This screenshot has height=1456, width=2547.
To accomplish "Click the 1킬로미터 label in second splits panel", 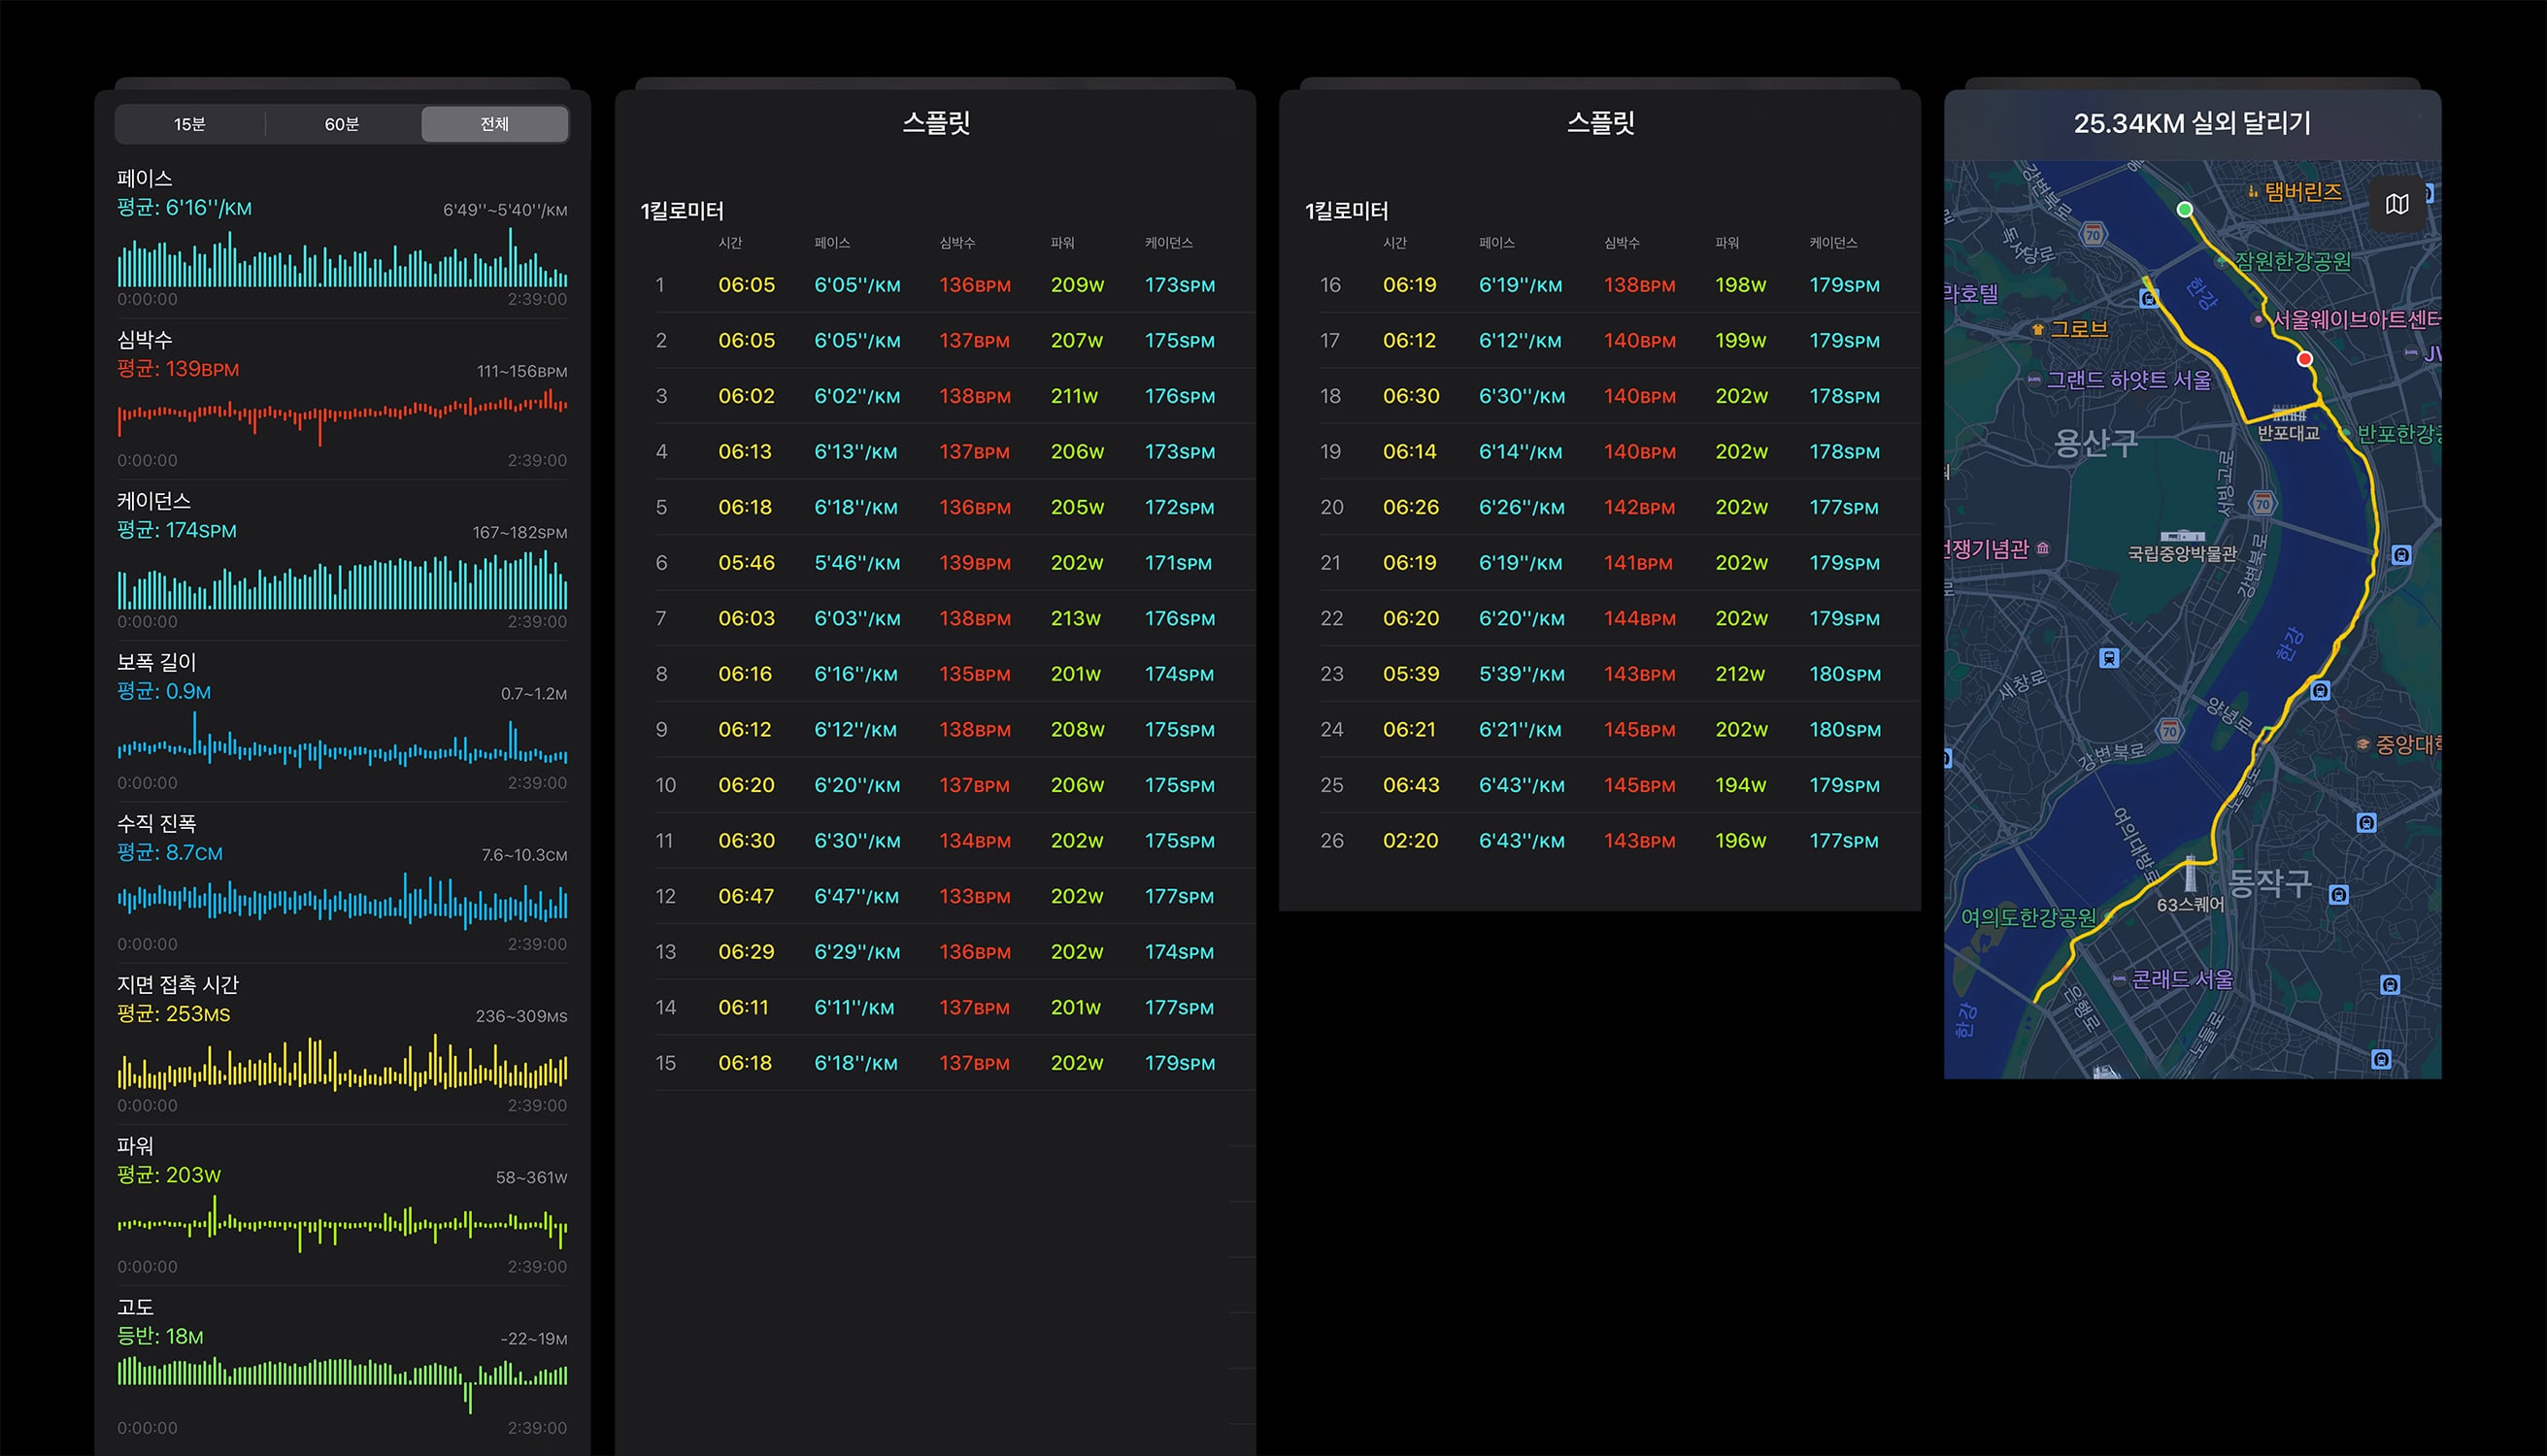I will [1347, 211].
